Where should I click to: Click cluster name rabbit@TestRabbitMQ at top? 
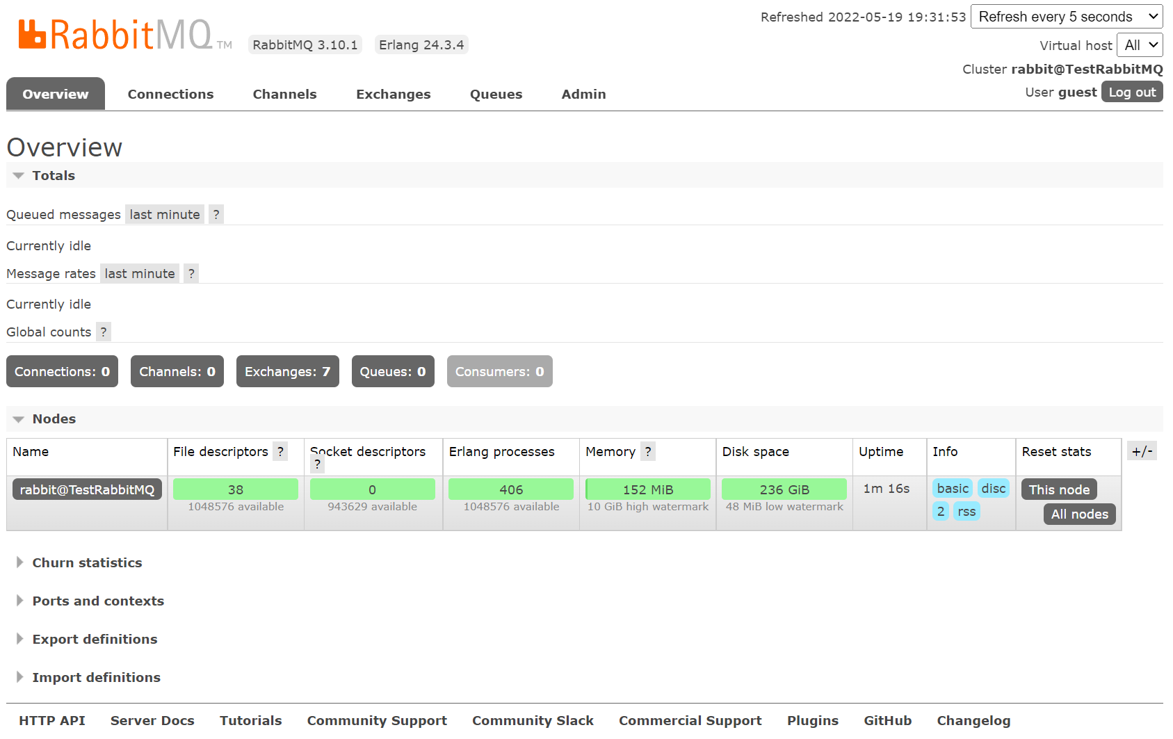(x=1087, y=70)
